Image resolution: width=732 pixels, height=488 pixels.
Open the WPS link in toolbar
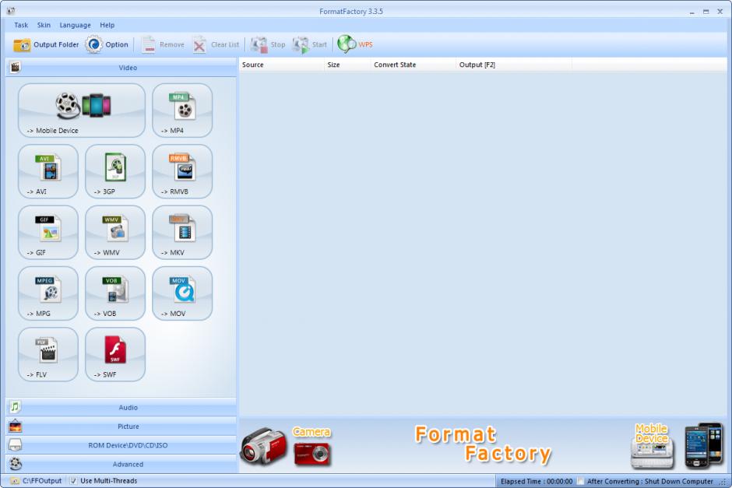pos(355,44)
